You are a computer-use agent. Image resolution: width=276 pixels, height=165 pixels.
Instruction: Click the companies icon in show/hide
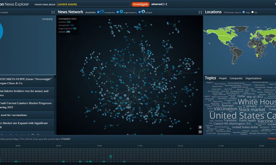(102, 11)
